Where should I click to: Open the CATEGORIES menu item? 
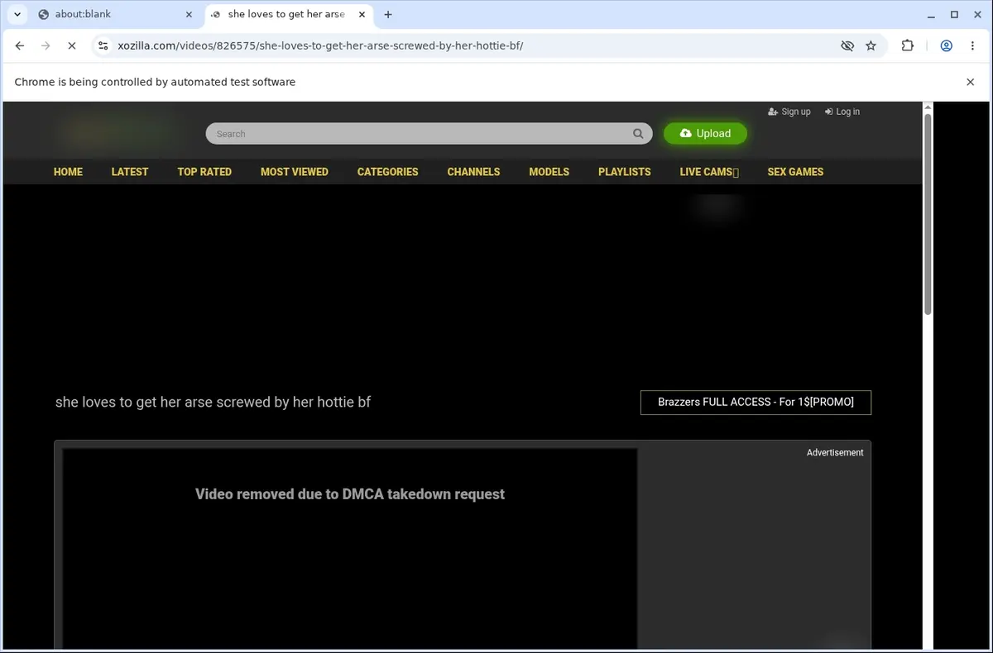click(x=388, y=172)
